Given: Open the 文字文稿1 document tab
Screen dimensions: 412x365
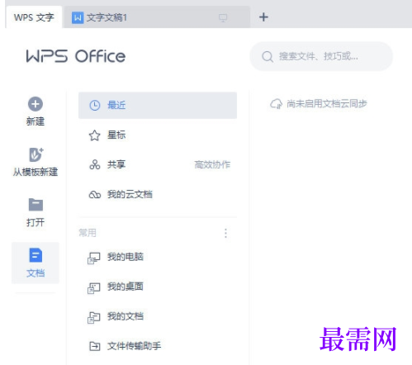Looking at the screenshot, I should click(157, 17).
